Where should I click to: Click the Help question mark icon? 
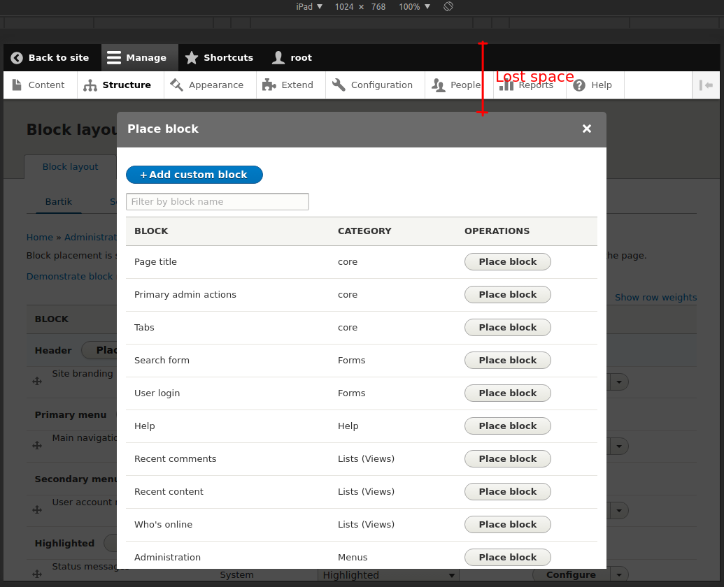click(579, 85)
